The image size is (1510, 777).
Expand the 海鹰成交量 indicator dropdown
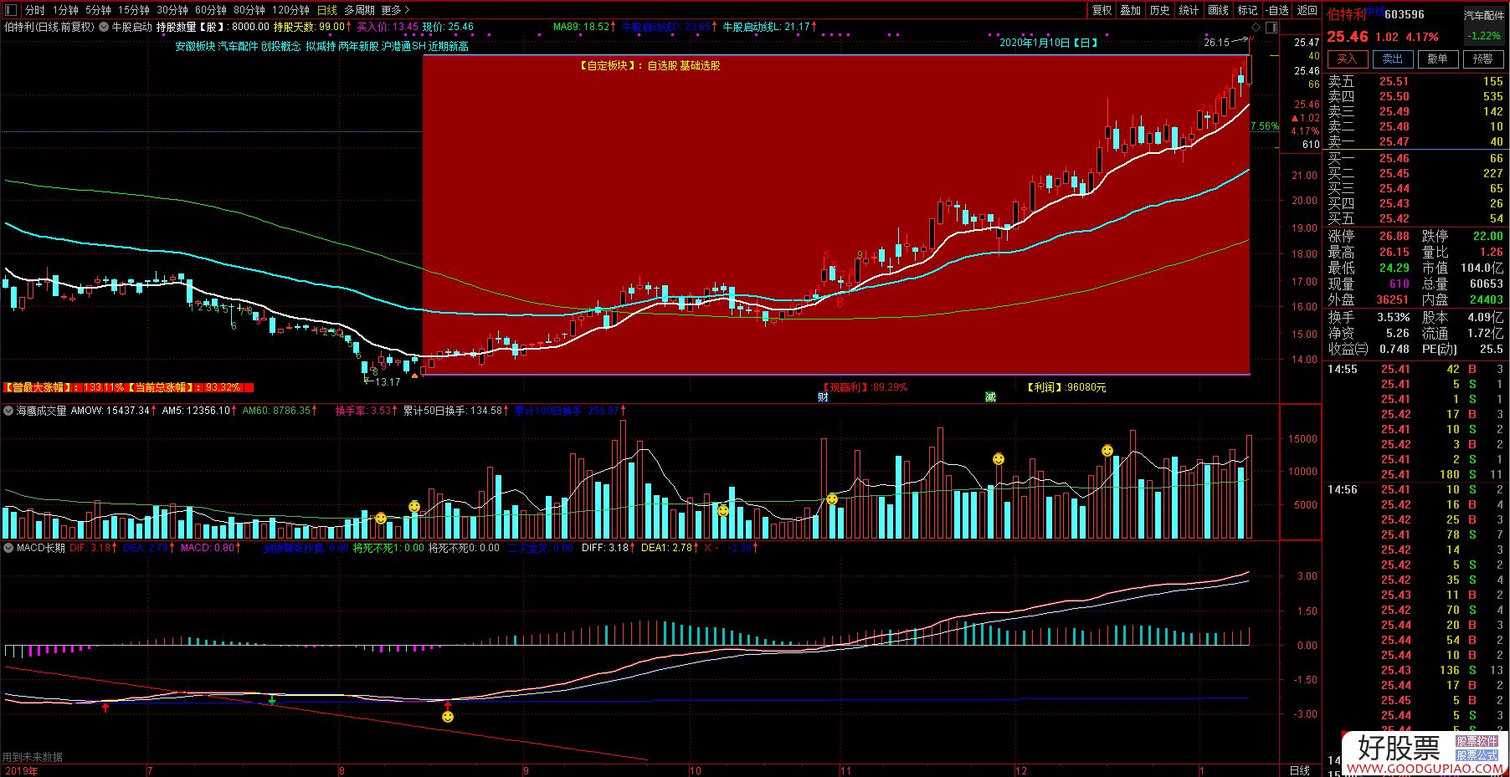8,411
